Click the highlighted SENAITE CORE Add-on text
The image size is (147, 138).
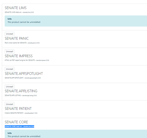(x=19, y=126)
